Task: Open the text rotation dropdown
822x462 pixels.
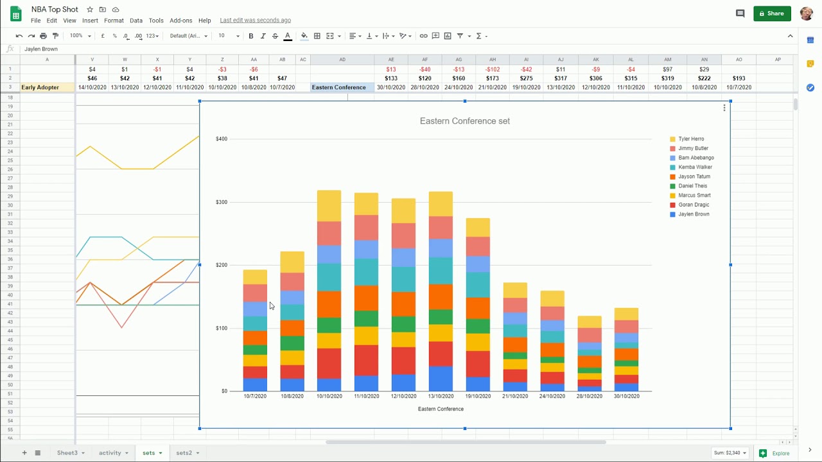Action: pyautogui.click(x=406, y=36)
